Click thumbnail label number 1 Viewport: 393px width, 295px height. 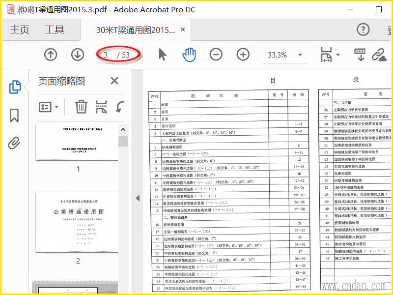coord(78,169)
